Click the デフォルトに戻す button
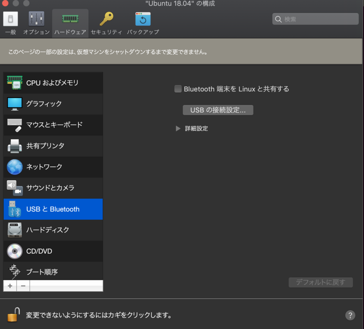Screen dimensions: 364x329 321,282
